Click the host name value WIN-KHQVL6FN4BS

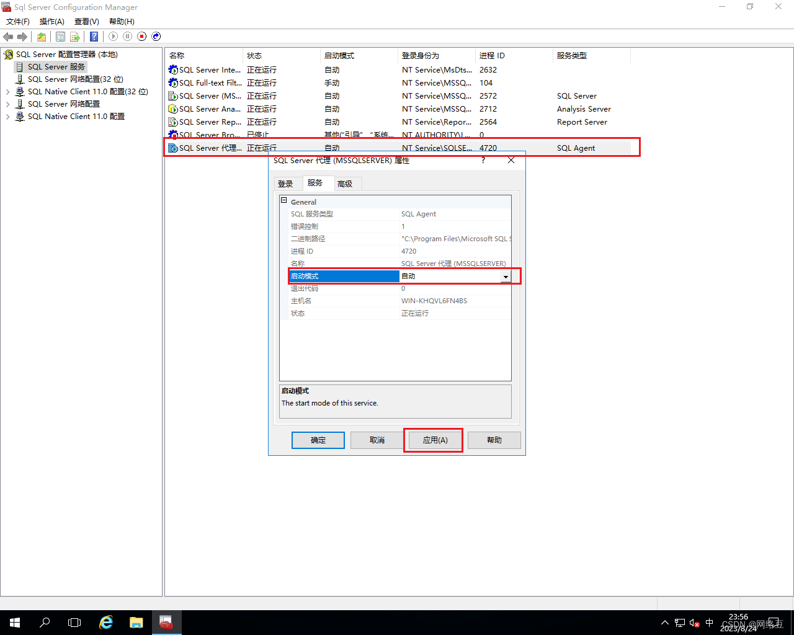[x=434, y=301]
